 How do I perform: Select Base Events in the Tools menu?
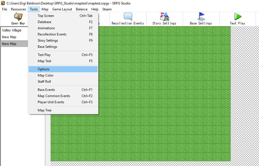point(46,89)
